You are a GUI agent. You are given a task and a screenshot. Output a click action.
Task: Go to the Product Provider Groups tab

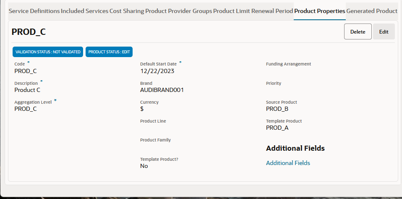click(x=178, y=11)
